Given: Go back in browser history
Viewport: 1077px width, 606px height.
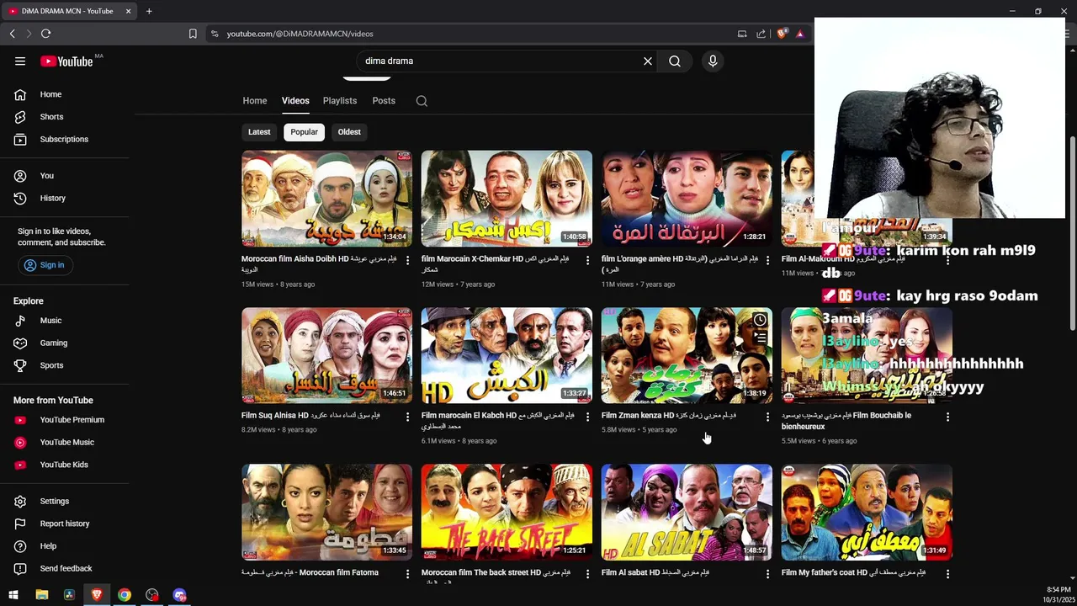Looking at the screenshot, I should [x=12, y=34].
